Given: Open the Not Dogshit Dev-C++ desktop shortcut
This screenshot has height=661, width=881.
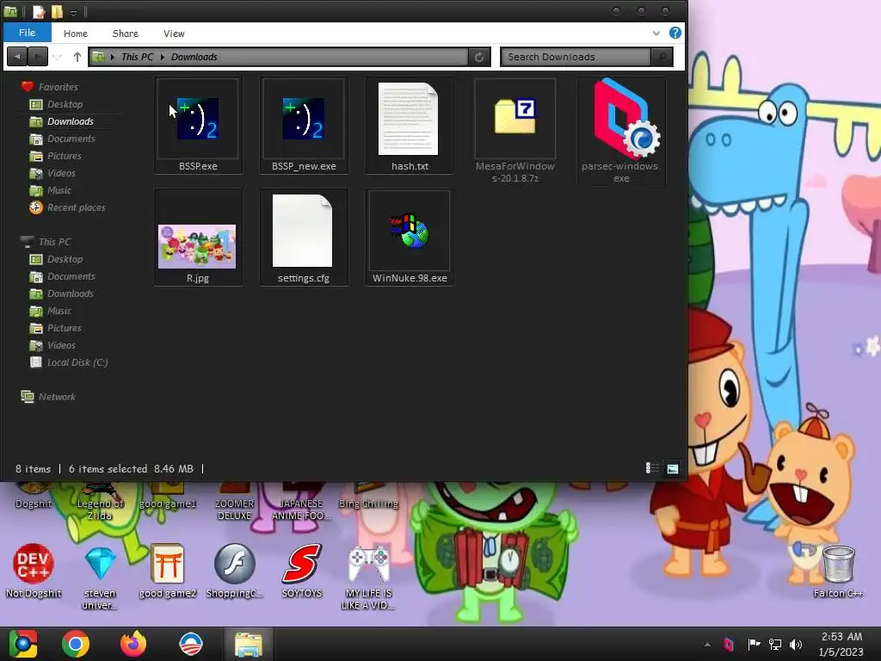Looking at the screenshot, I should coord(34,570).
